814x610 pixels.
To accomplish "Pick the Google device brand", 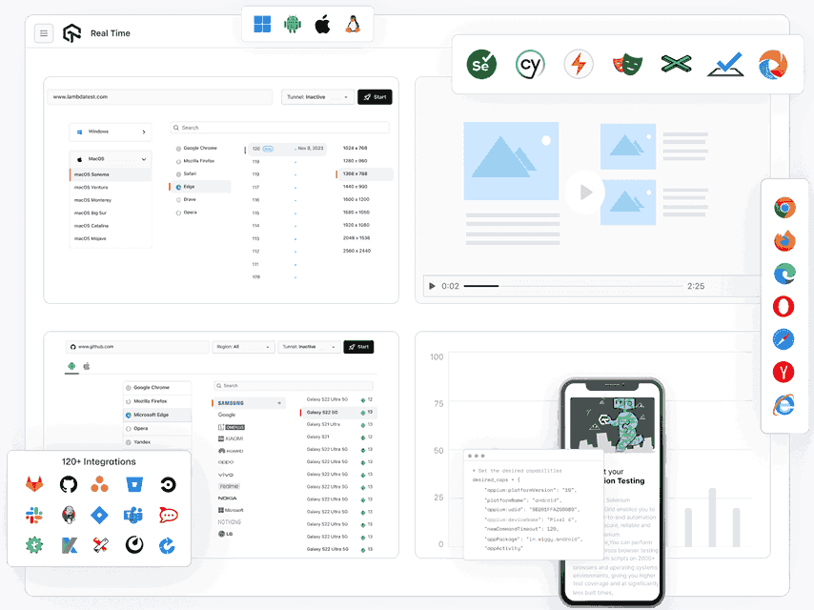I will pos(227,415).
